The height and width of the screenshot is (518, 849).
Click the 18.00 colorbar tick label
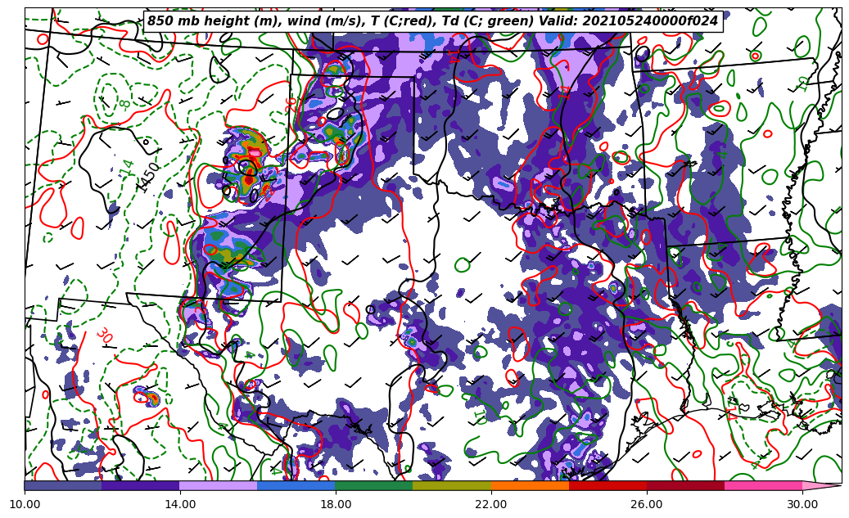pyautogui.click(x=335, y=504)
